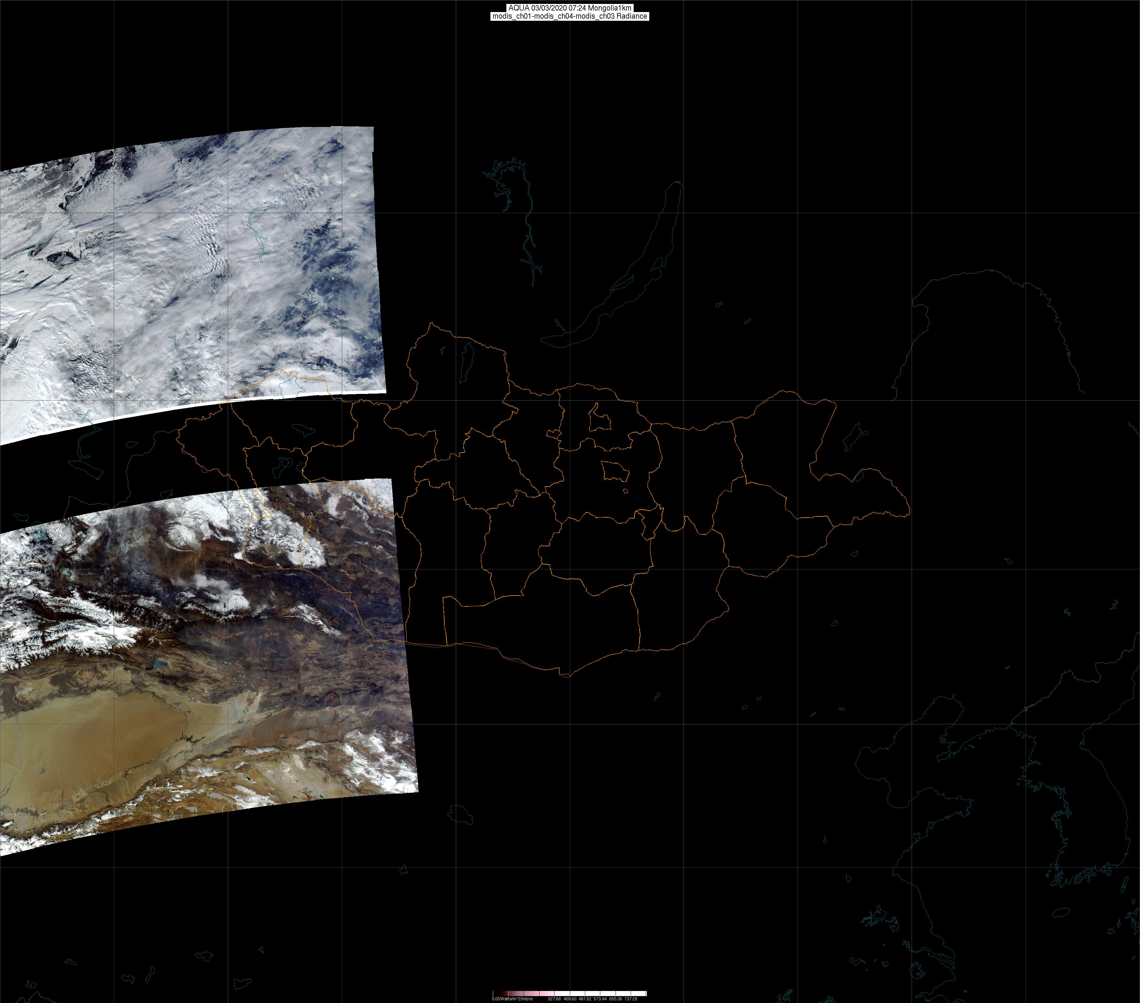Click the southernmost tip of Mongolia's border

pyautogui.click(x=569, y=676)
